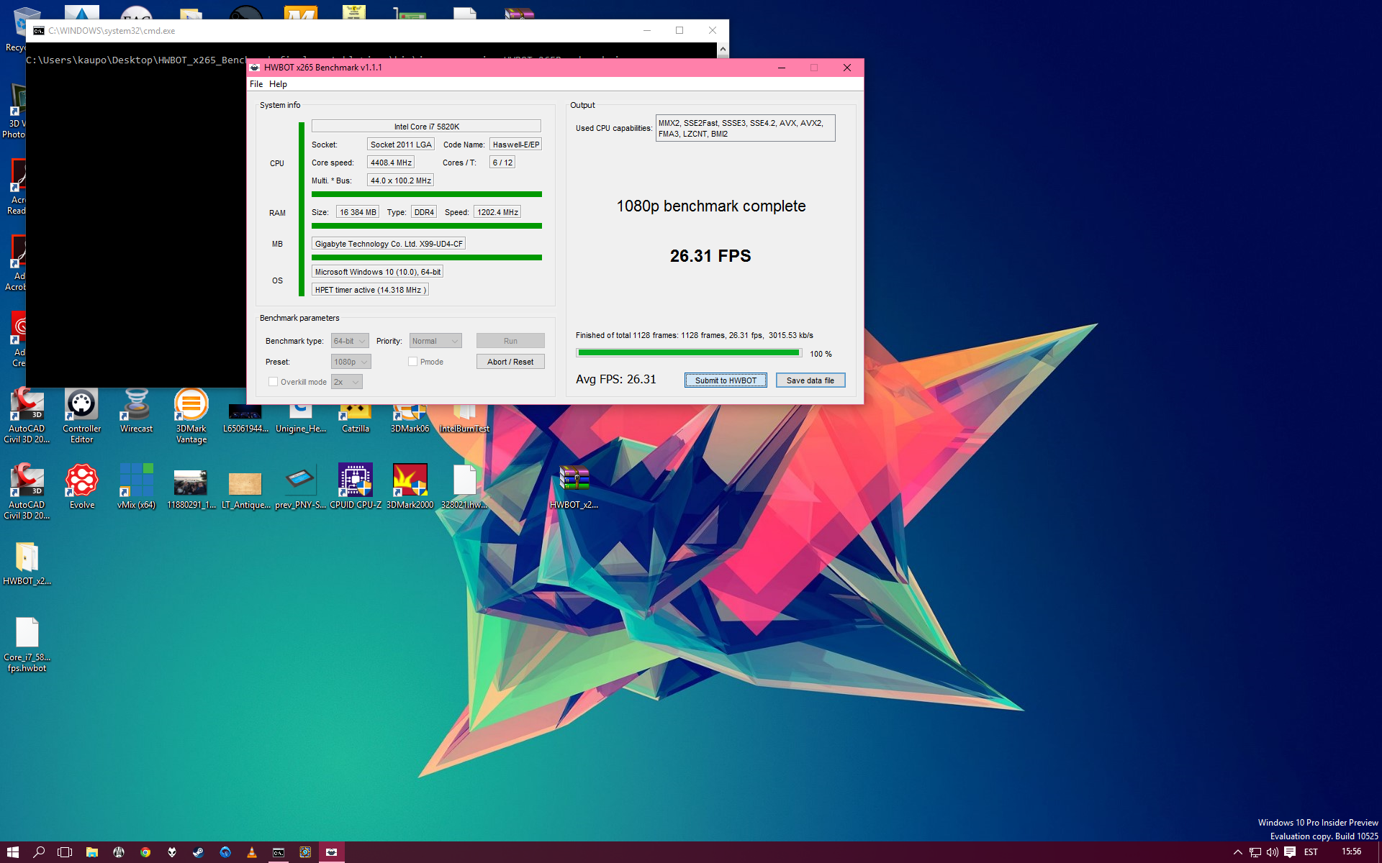Select the CPUID CPU-Z desktop icon
Viewport: 1382px width, 863px height.
[x=355, y=487]
